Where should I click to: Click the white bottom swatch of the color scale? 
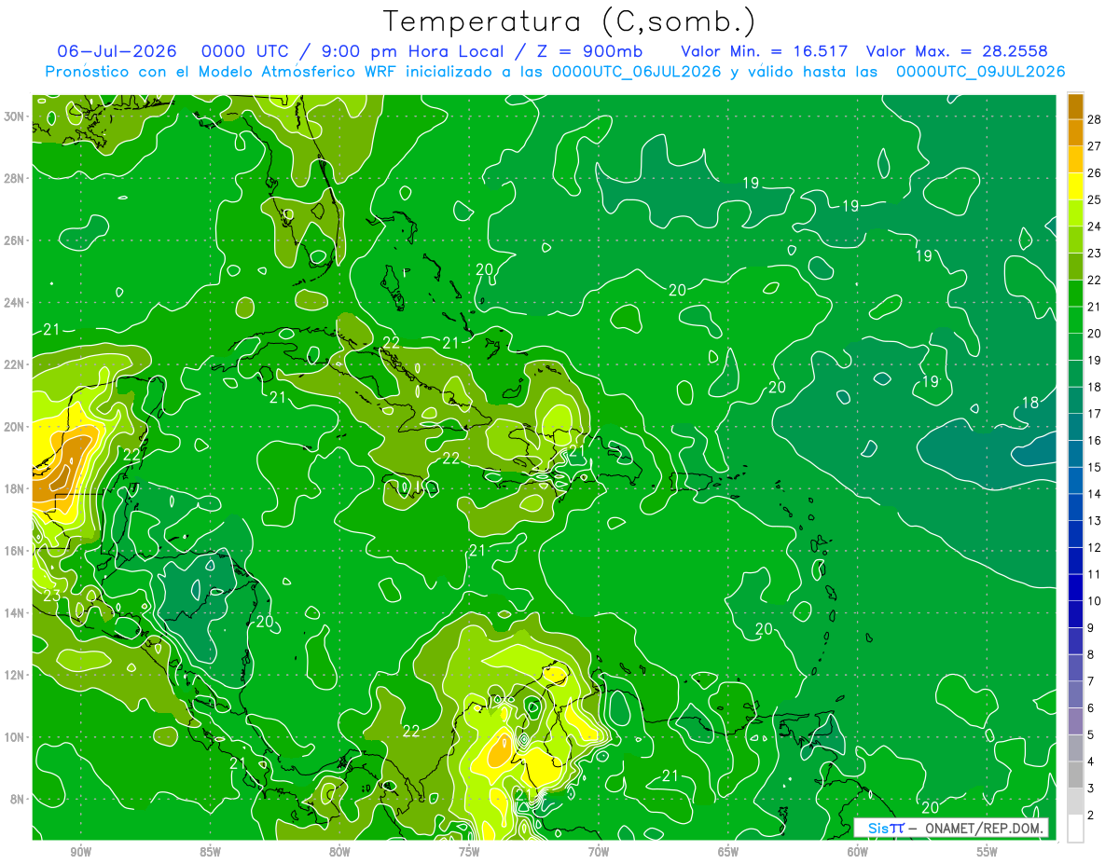coord(1075,829)
